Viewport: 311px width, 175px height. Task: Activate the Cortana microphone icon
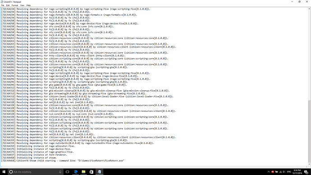(60, 172)
